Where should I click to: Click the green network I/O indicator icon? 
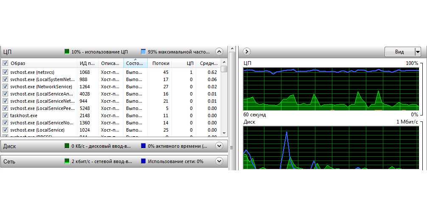click(67, 161)
